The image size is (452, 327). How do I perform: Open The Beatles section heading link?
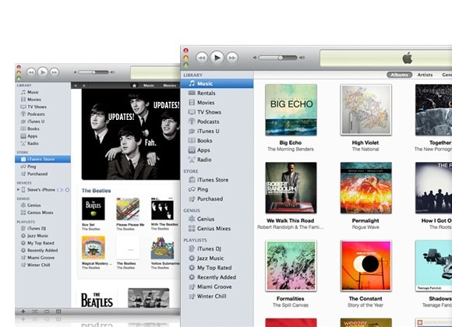tap(96, 191)
